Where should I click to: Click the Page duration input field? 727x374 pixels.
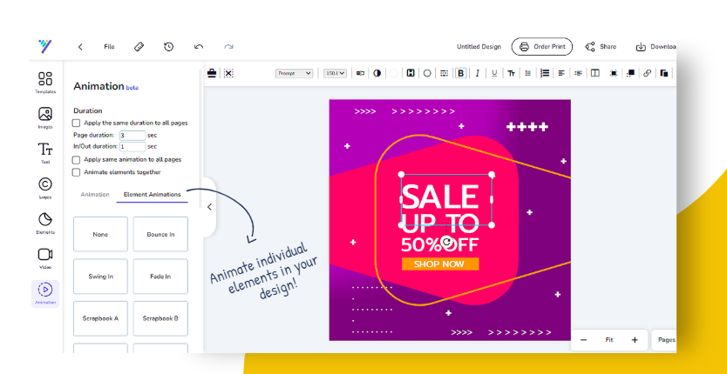point(132,136)
